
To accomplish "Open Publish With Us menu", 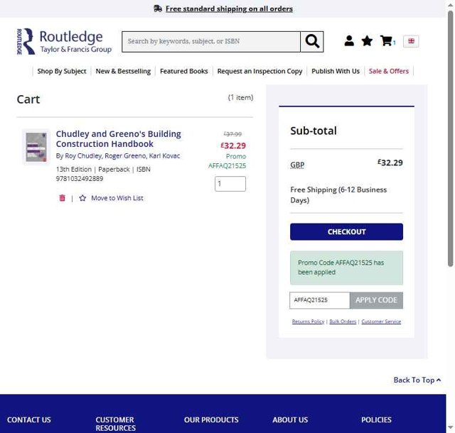I will click(336, 71).
